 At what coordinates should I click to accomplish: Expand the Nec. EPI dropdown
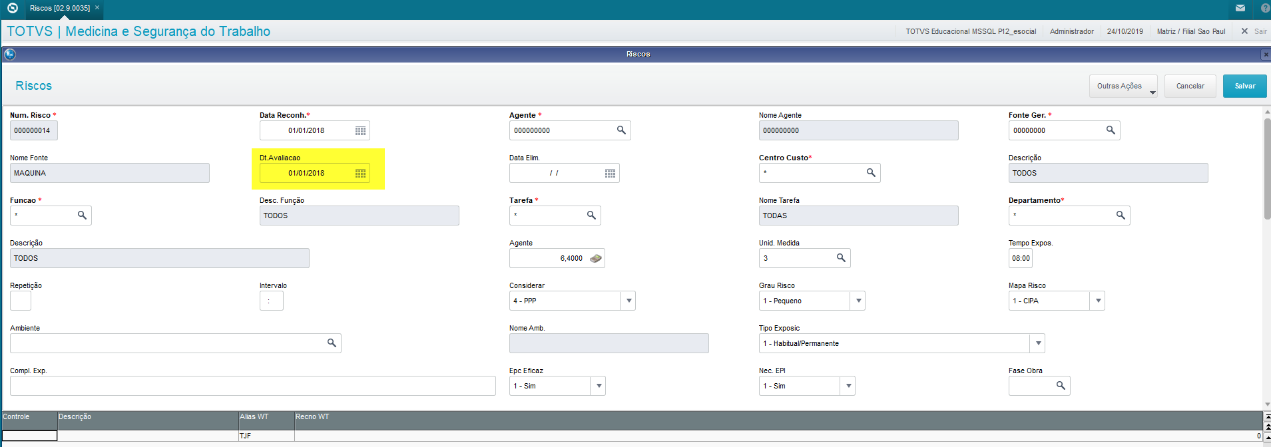coord(848,386)
